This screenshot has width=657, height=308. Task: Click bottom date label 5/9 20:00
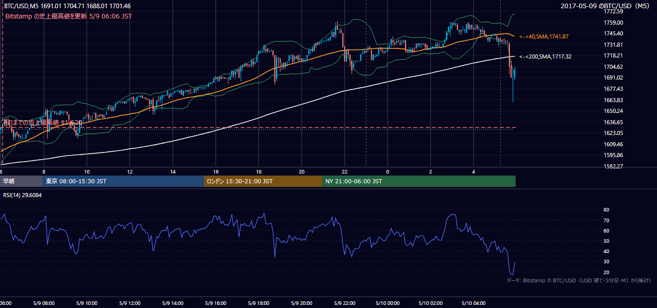pos(301,303)
